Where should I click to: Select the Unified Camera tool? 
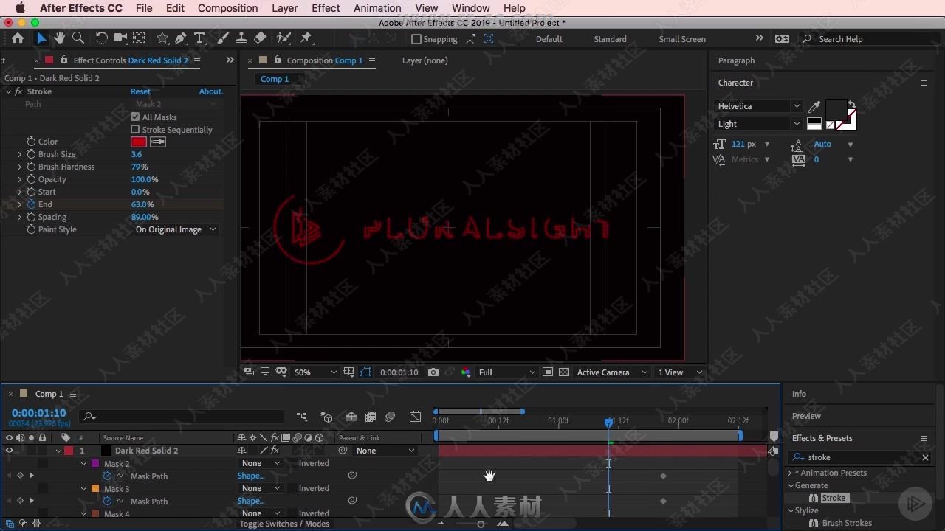click(120, 38)
